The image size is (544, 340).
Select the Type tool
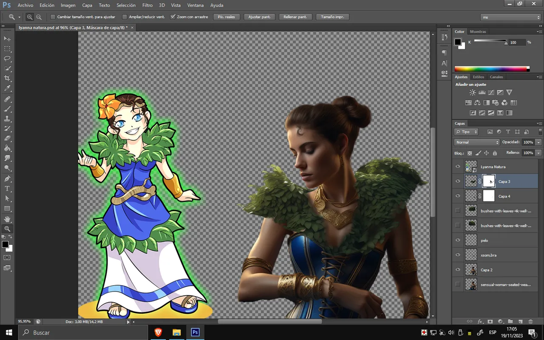click(x=7, y=188)
